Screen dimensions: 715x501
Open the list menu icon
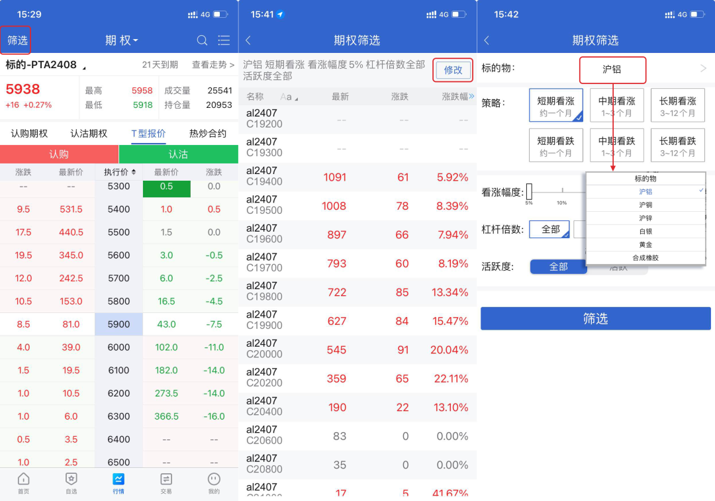click(x=224, y=40)
